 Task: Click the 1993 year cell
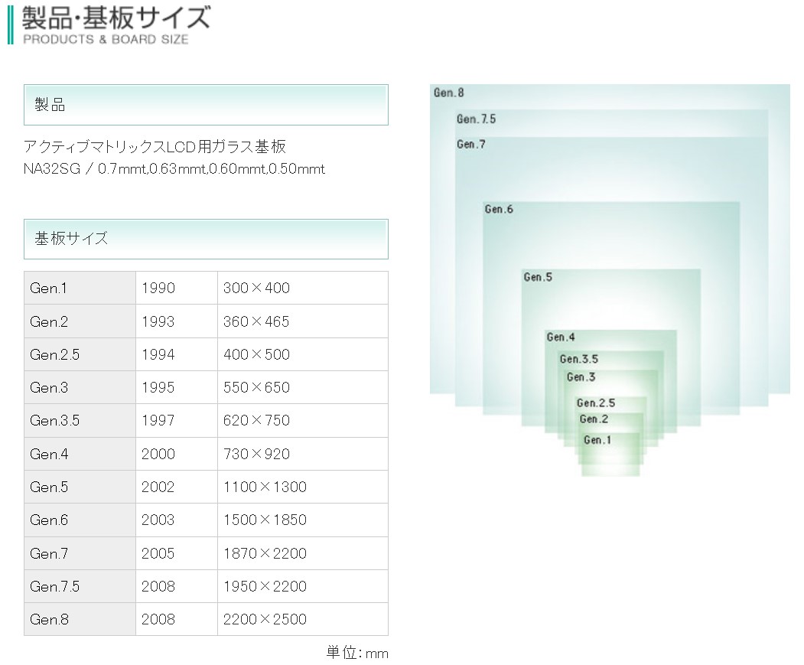(x=177, y=321)
